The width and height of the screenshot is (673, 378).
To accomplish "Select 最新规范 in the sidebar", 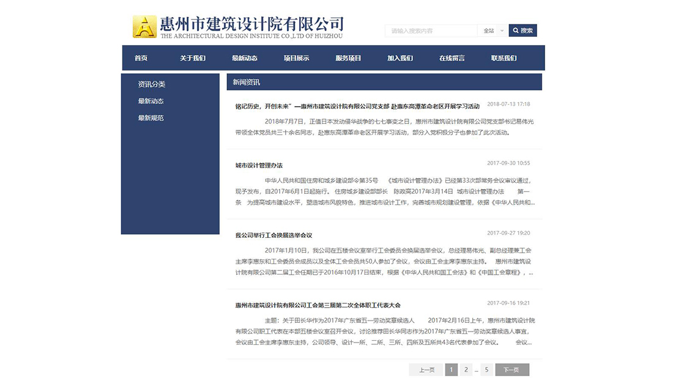I will click(151, 118).
